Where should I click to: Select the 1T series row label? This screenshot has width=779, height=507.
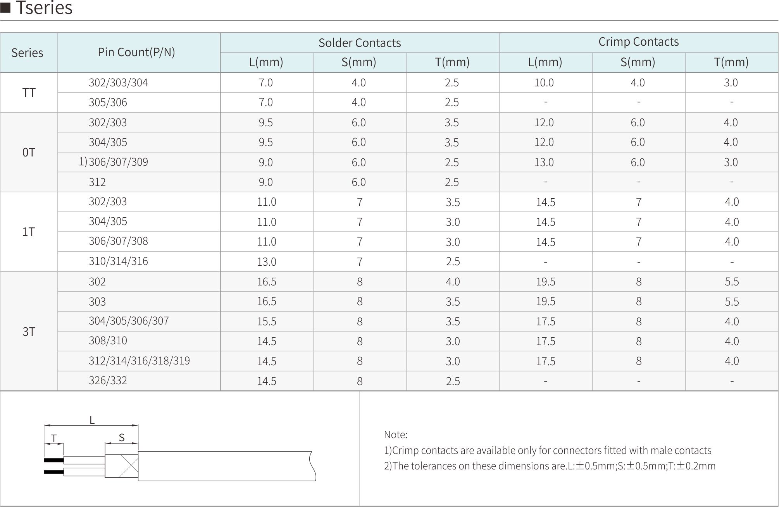click(x=29, y=232)
